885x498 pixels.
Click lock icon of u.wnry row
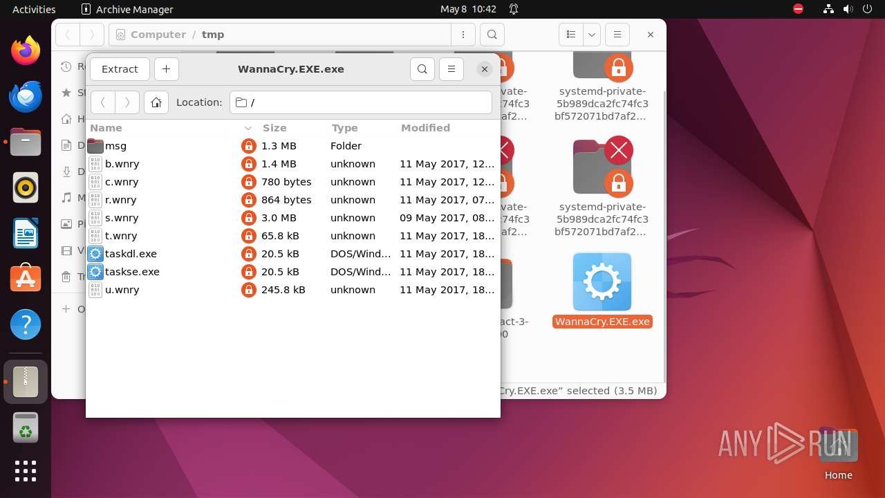(x=249, y=290)
